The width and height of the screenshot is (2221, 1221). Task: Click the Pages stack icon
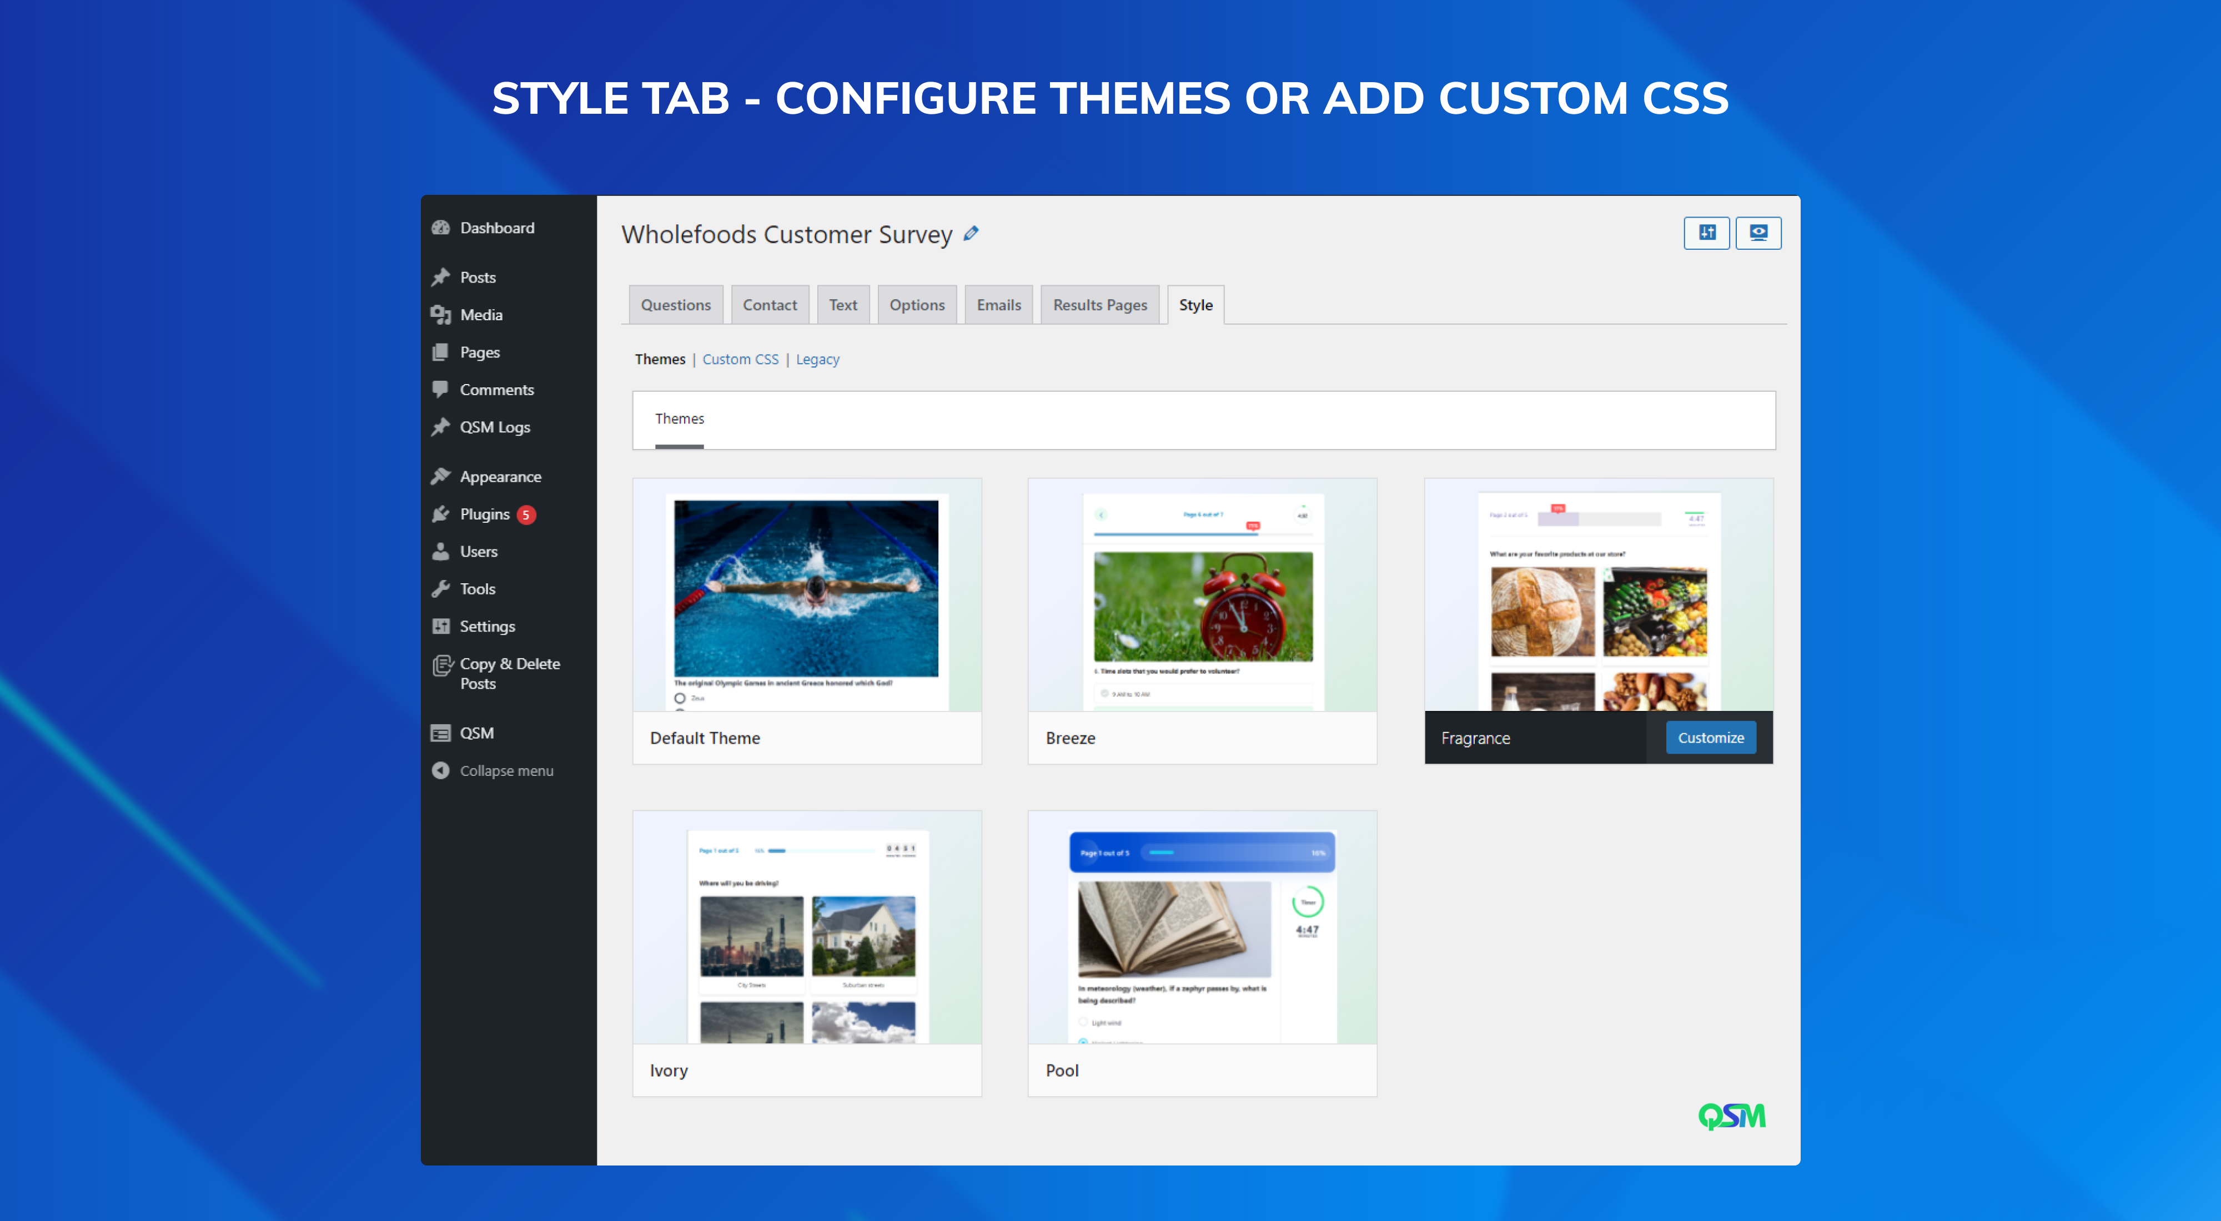tap(440, 351)
